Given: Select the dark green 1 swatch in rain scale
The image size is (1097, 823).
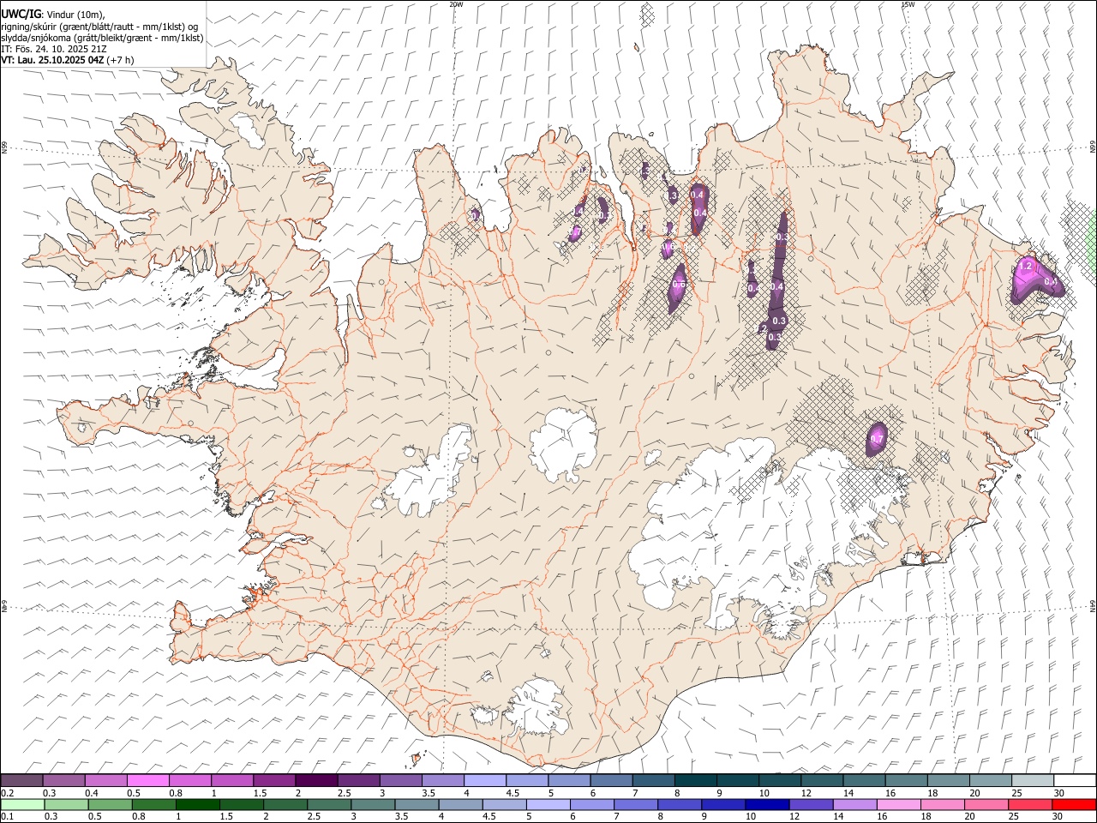Looking at the screenshot, I should click(x=198, y=804).
